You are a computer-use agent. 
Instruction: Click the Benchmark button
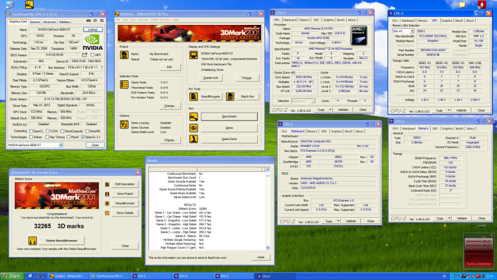(229, 116)
